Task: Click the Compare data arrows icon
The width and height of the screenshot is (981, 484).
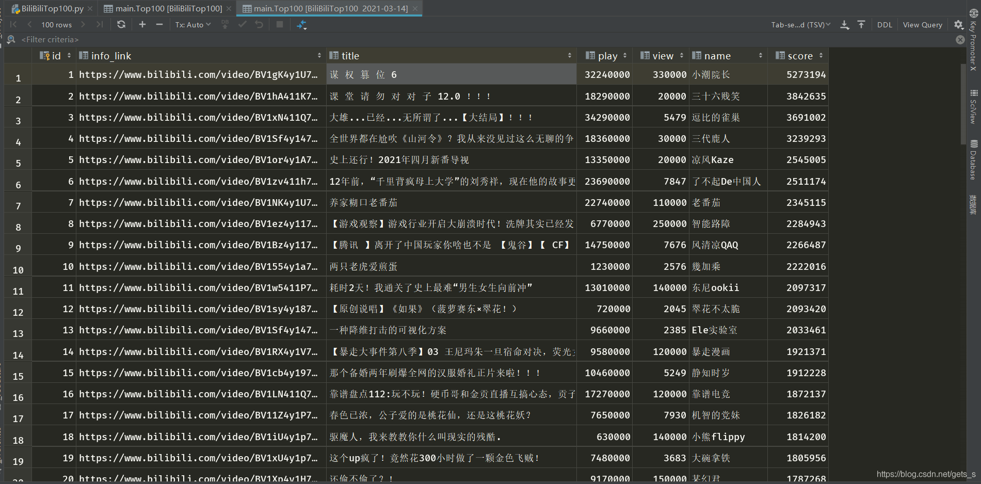Action: [x=302, y=24]
